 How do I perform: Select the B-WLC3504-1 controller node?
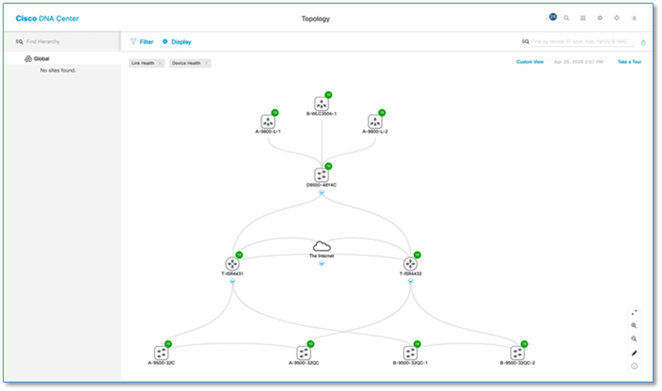pyautogui.click(x=322, y=104)
